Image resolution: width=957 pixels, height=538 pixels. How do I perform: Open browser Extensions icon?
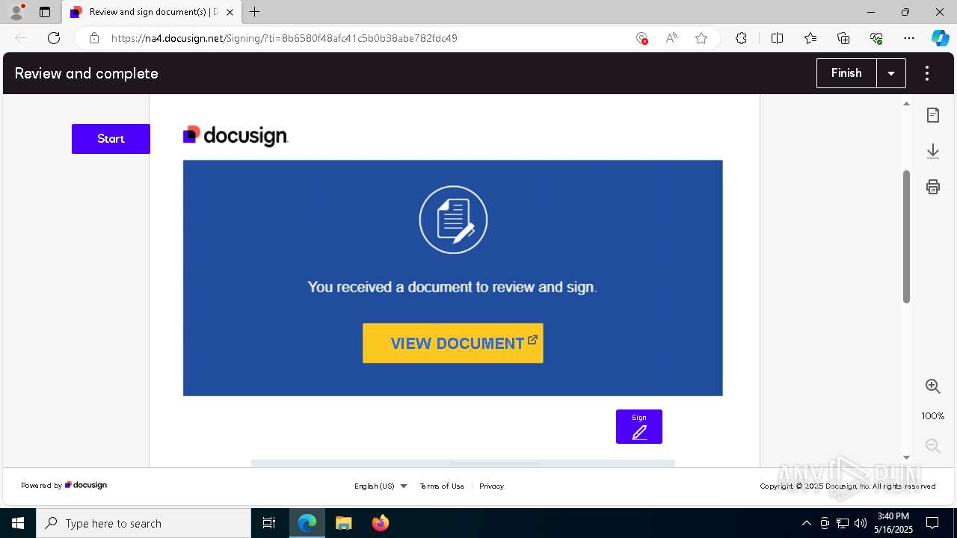pos(741,38)
